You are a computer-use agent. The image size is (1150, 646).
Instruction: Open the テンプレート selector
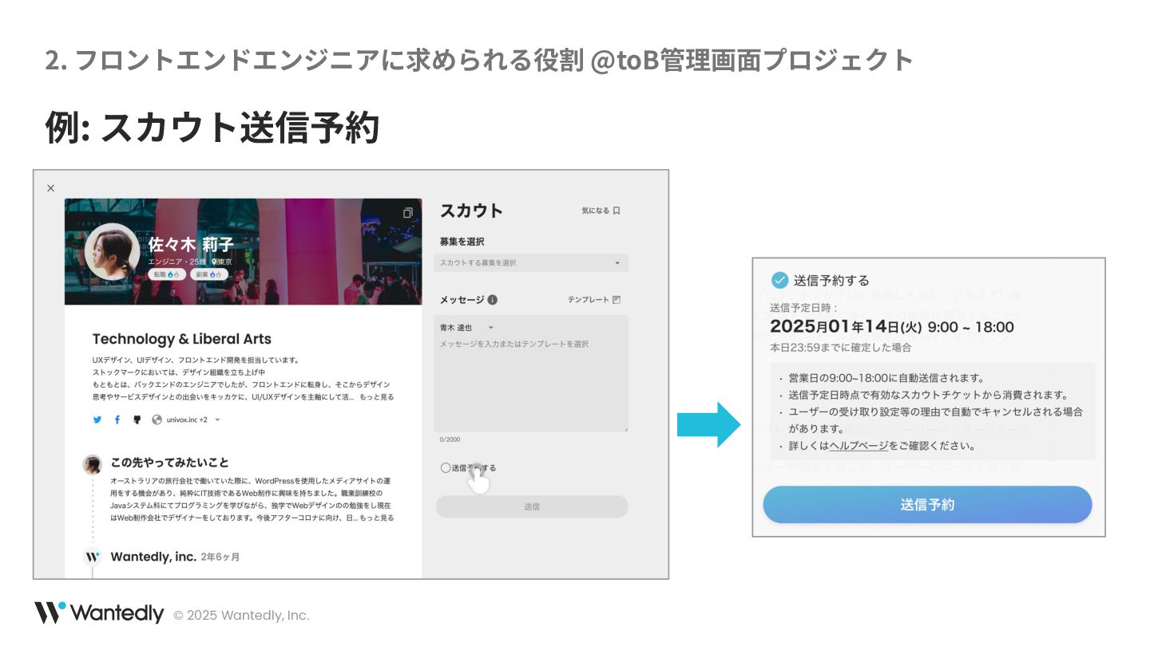click(594, 300)
